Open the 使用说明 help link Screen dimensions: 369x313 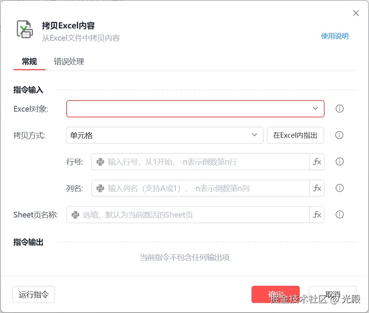point(335,36)
